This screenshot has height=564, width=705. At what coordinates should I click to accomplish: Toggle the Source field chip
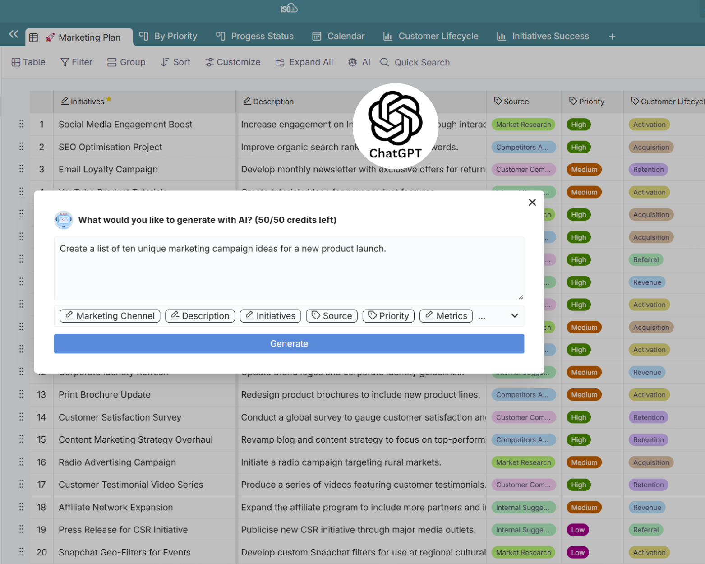(332, 316)
